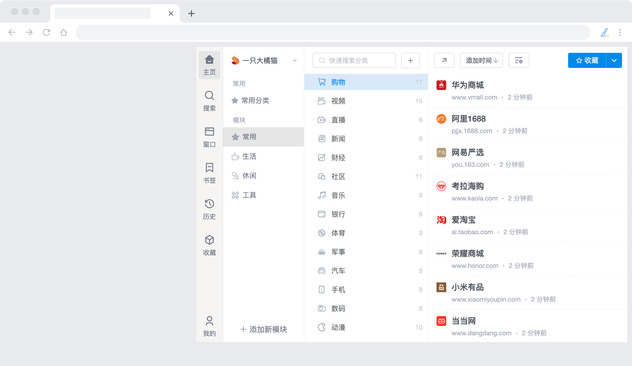
Task: Select the 直播 category
Action: click(x=366, y=120)
